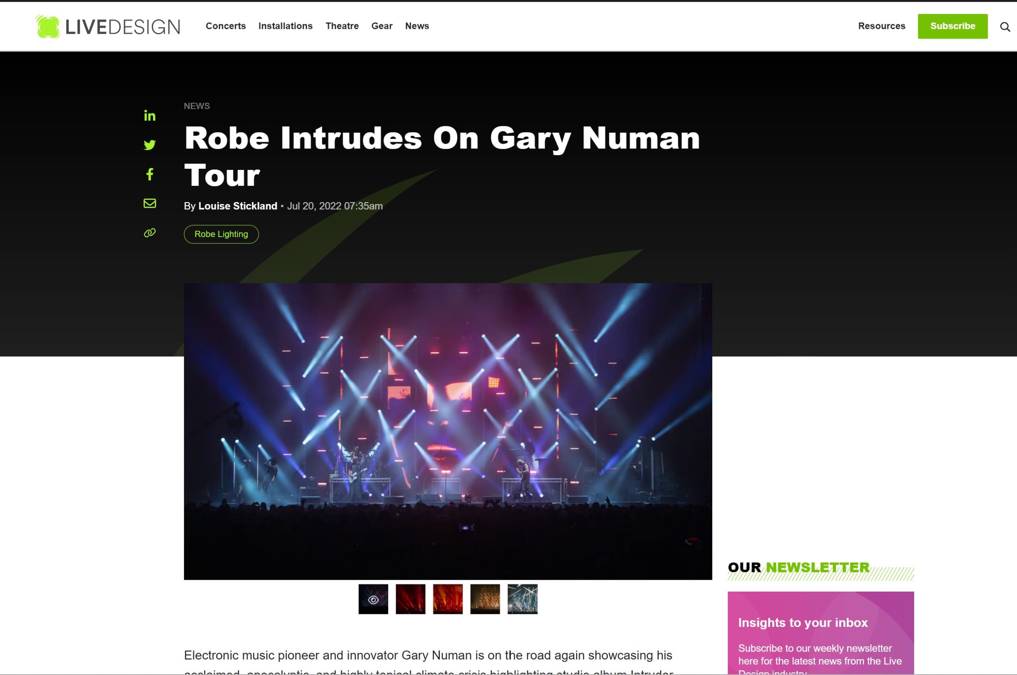Open author Louise Stickland's page
Screen dimensions: 1017x675
click(237, 206)
